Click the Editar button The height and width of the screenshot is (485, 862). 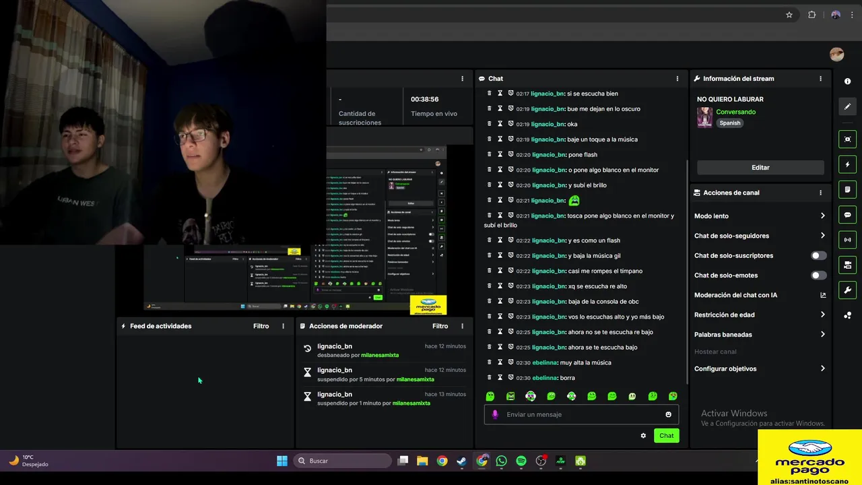click(760, 167)
